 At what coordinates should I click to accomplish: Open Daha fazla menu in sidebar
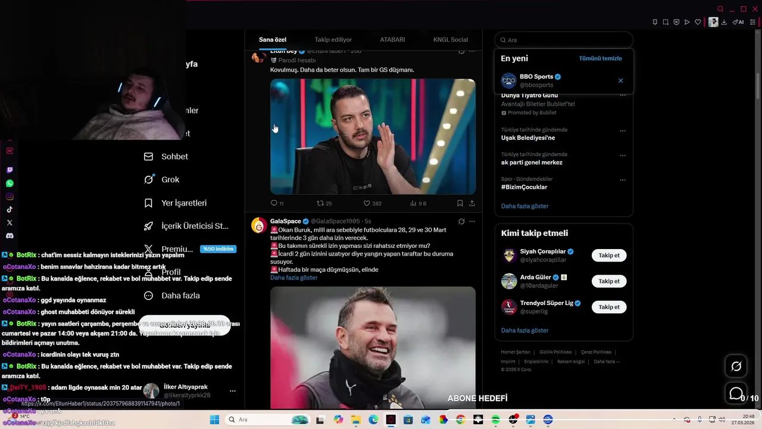[x=173, y=296]
